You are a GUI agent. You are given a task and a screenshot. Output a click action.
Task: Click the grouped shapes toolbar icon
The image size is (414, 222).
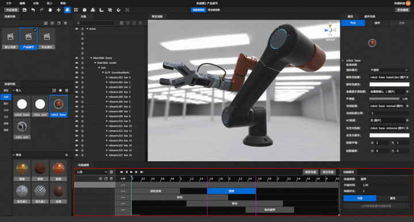click(x=93, y=10)
